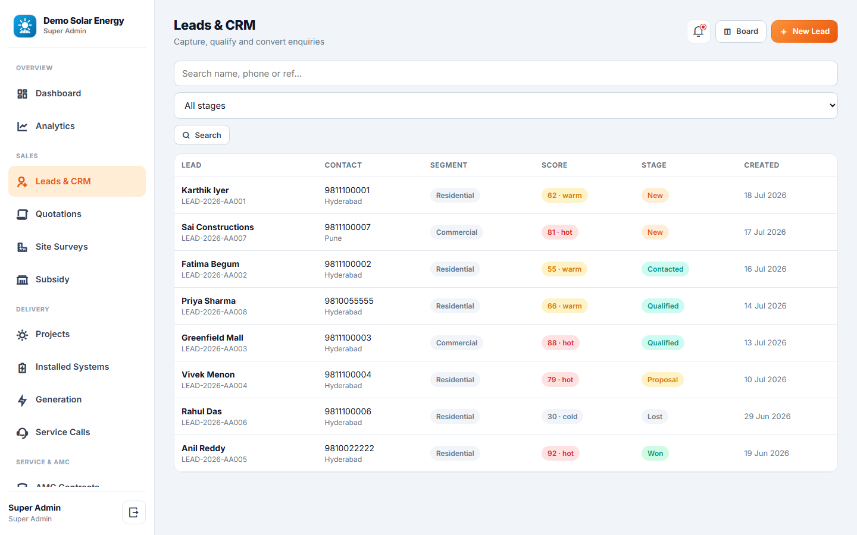Image resolution: width=857 pixels, height=535 pixels.
Task: Click the Won stage badge
Action: click(x=655, y=454)
